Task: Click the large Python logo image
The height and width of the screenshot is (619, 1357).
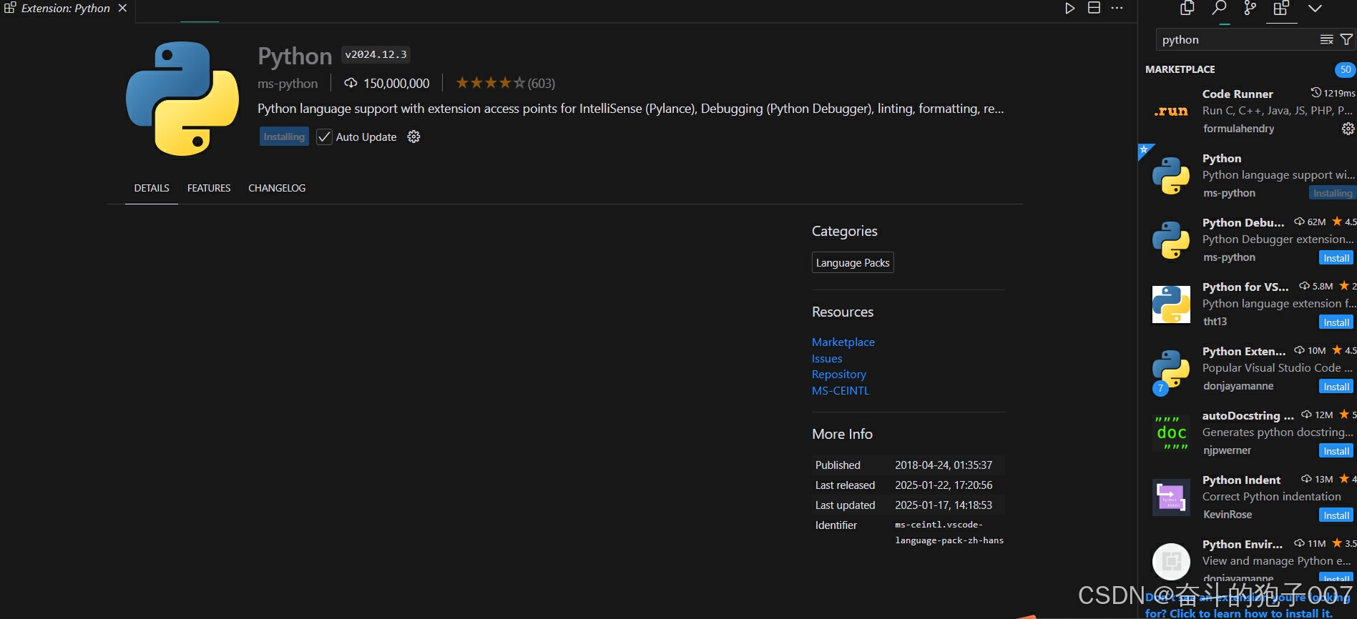Action: click(x=182, y=98)
